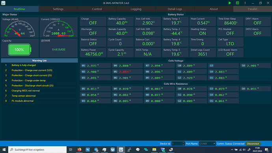Click the cell 16 badge in Cells Wire Resistance

(243, 89)
